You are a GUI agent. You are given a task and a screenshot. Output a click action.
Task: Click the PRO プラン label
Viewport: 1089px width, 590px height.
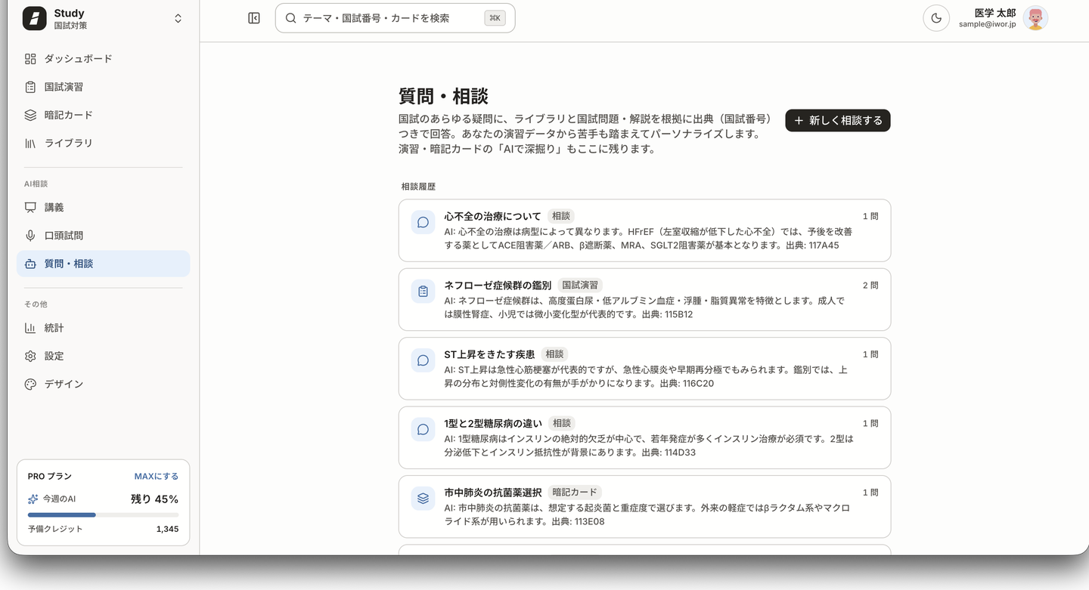click(50, 477)
